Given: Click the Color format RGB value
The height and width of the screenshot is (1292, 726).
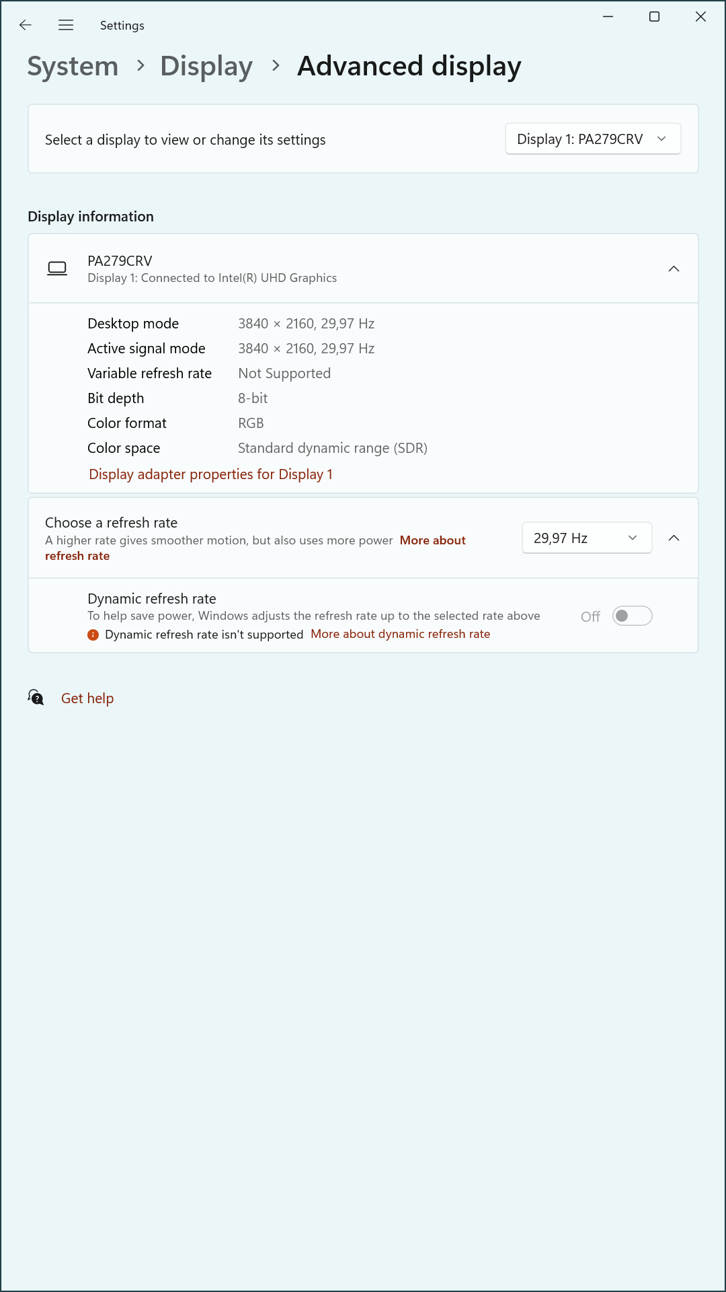Looking at the screenshot, I should (251, 423).
